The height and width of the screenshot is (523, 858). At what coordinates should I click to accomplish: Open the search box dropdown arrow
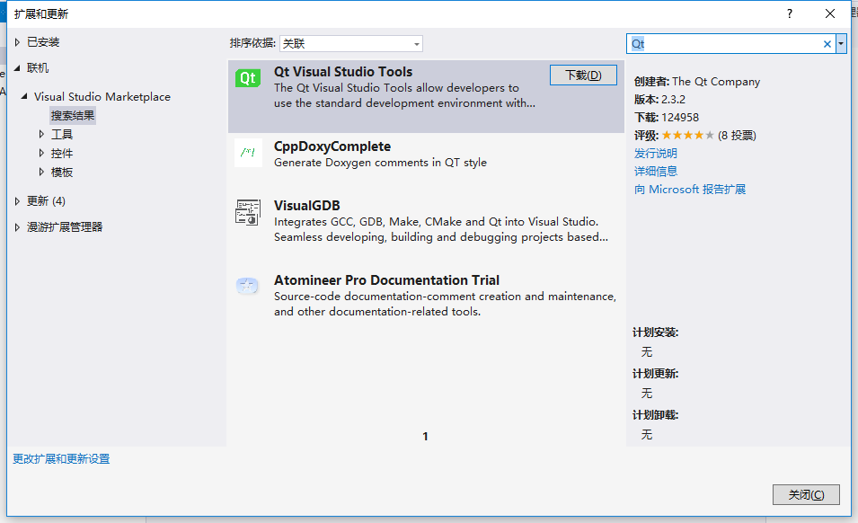click(x=841, y=44)
